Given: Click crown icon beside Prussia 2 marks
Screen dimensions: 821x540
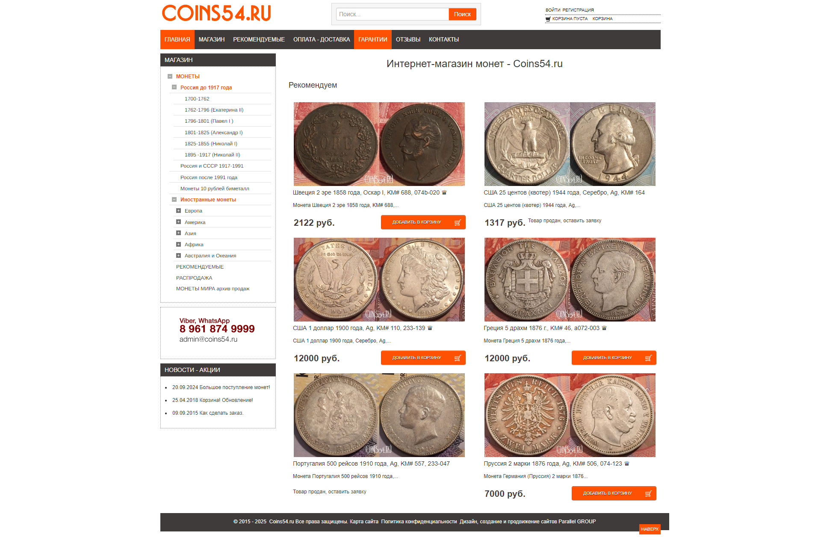Looking at the screenshot, I should point(627,463).
